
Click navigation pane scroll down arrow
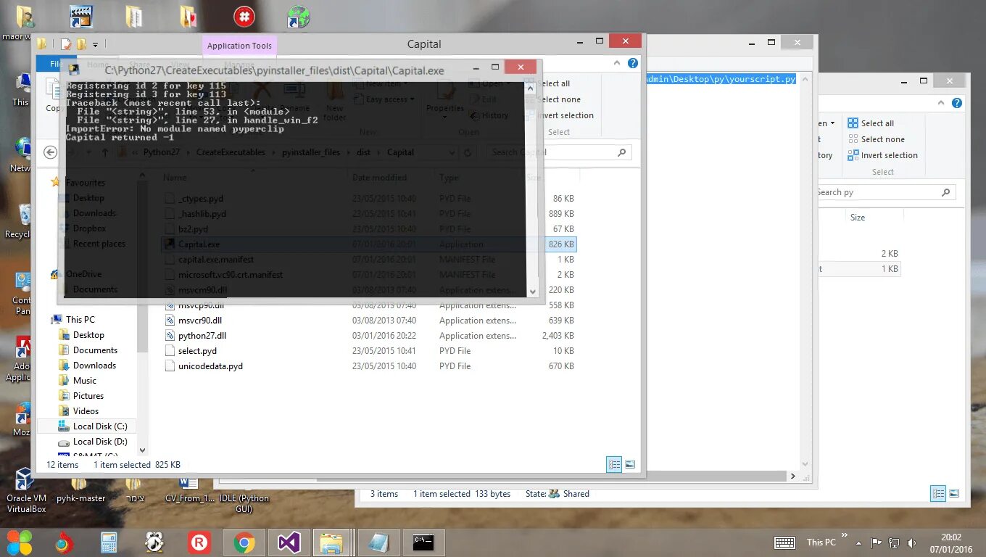coord(142,450)
